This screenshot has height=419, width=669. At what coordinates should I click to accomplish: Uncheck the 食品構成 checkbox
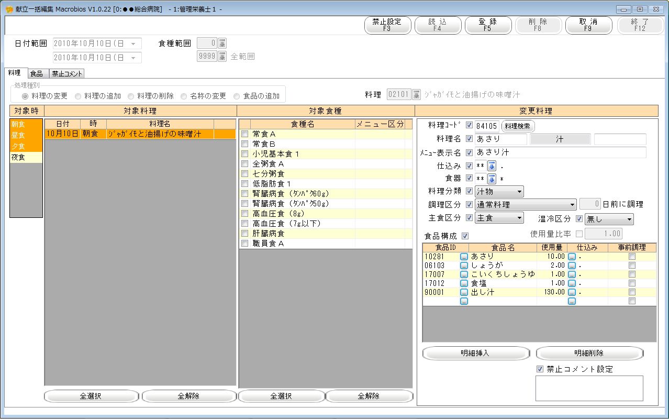pyautogui.click(x=465, y=236)
